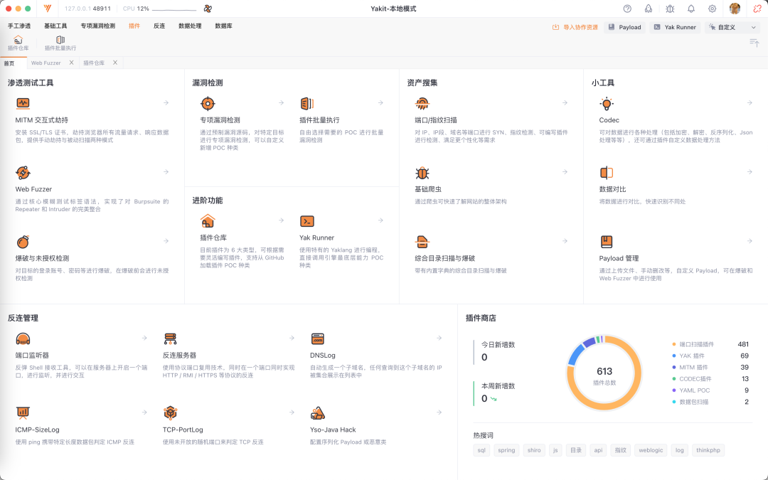Image resolution: width=768 pixels, height=480 pixels.
Task: Open the 插件仓库 house icon in 进阶功能
Action: [x=208, y=221]
